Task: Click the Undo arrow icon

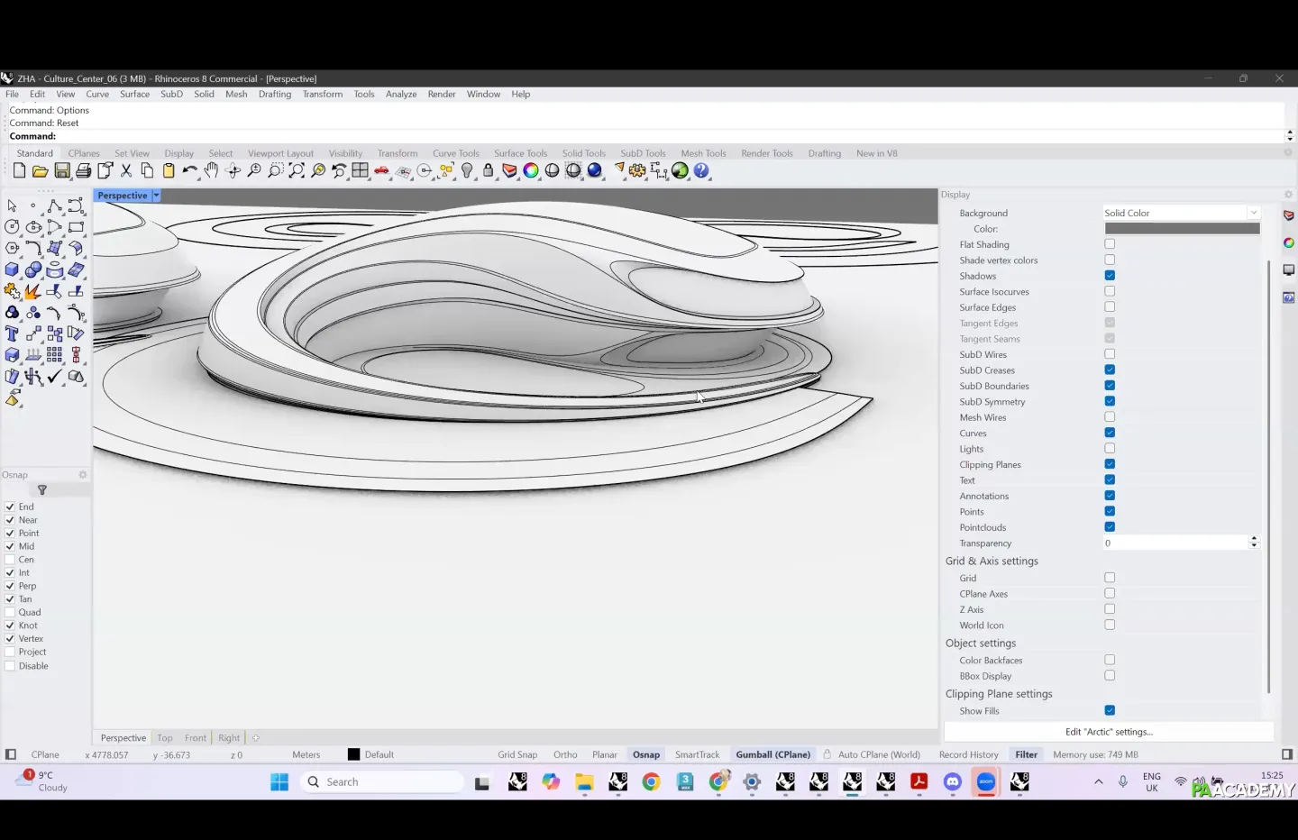Action: click(189, 171)
